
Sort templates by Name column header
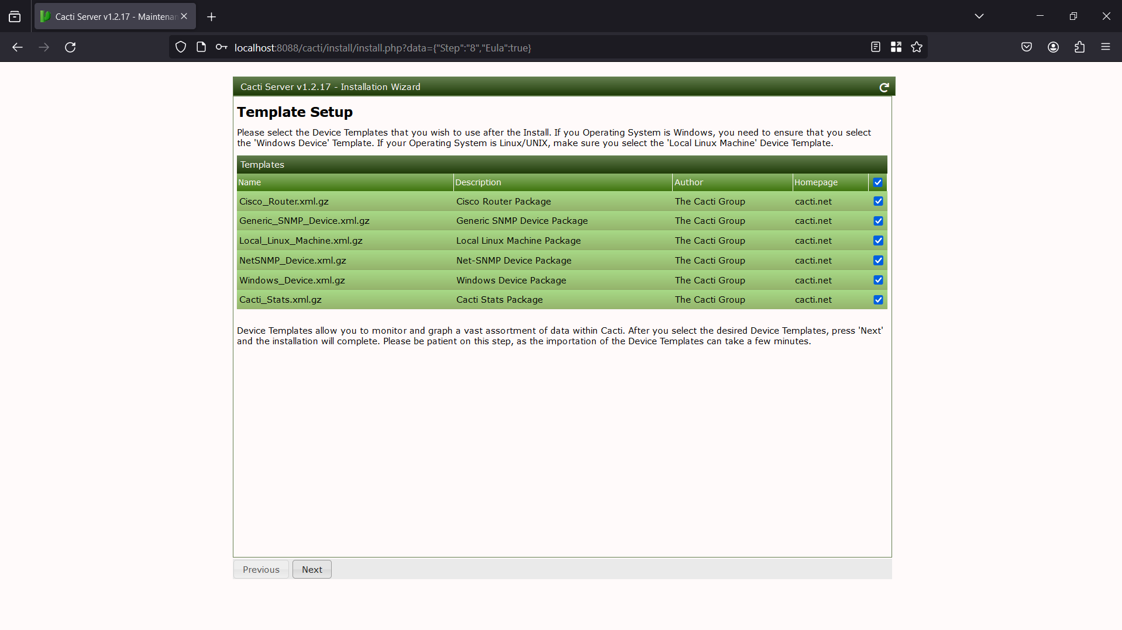coord(345,182)
